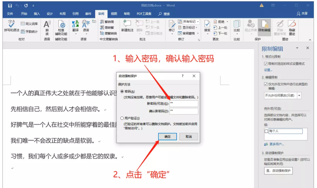Open Simplified-Traditional conversion options

(109, 33)
